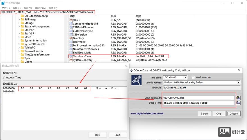The image size is (247, 140).
Task: Click the (默认) string value icon
Action: [71, 20]
